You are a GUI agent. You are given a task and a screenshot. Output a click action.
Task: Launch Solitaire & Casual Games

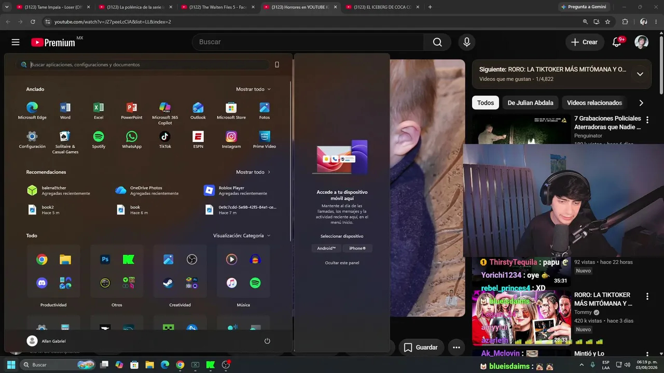65,142
